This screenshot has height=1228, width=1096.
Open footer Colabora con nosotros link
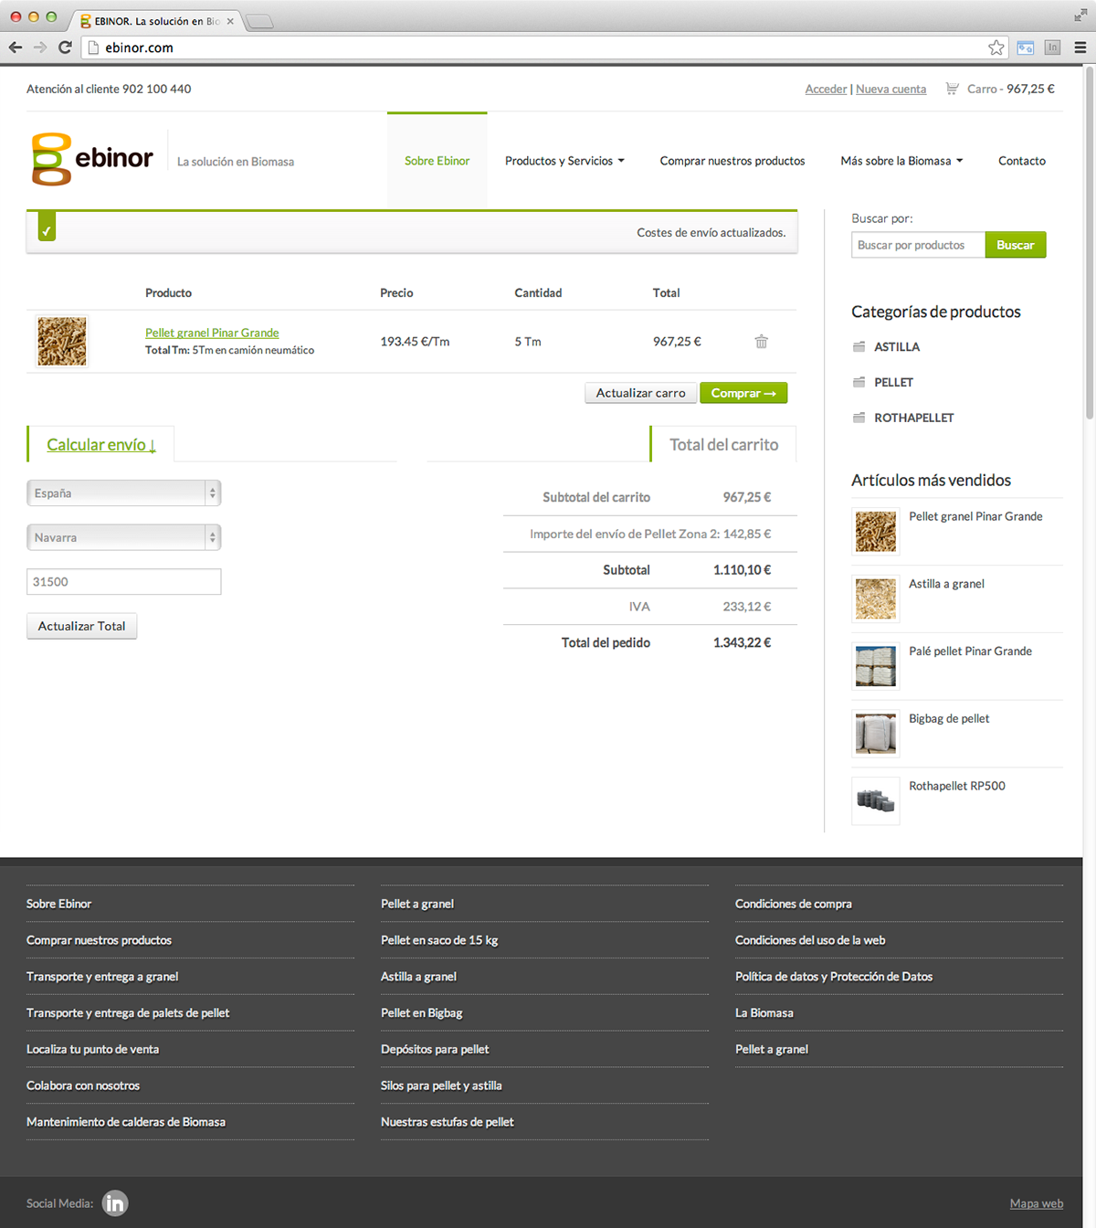pos(83,1085)
